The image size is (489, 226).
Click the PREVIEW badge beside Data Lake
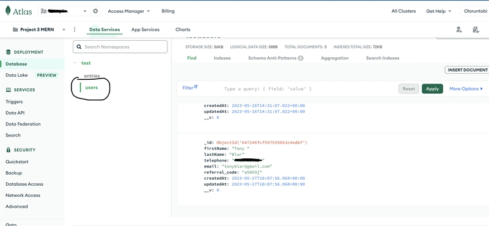[x=47, y=75]
